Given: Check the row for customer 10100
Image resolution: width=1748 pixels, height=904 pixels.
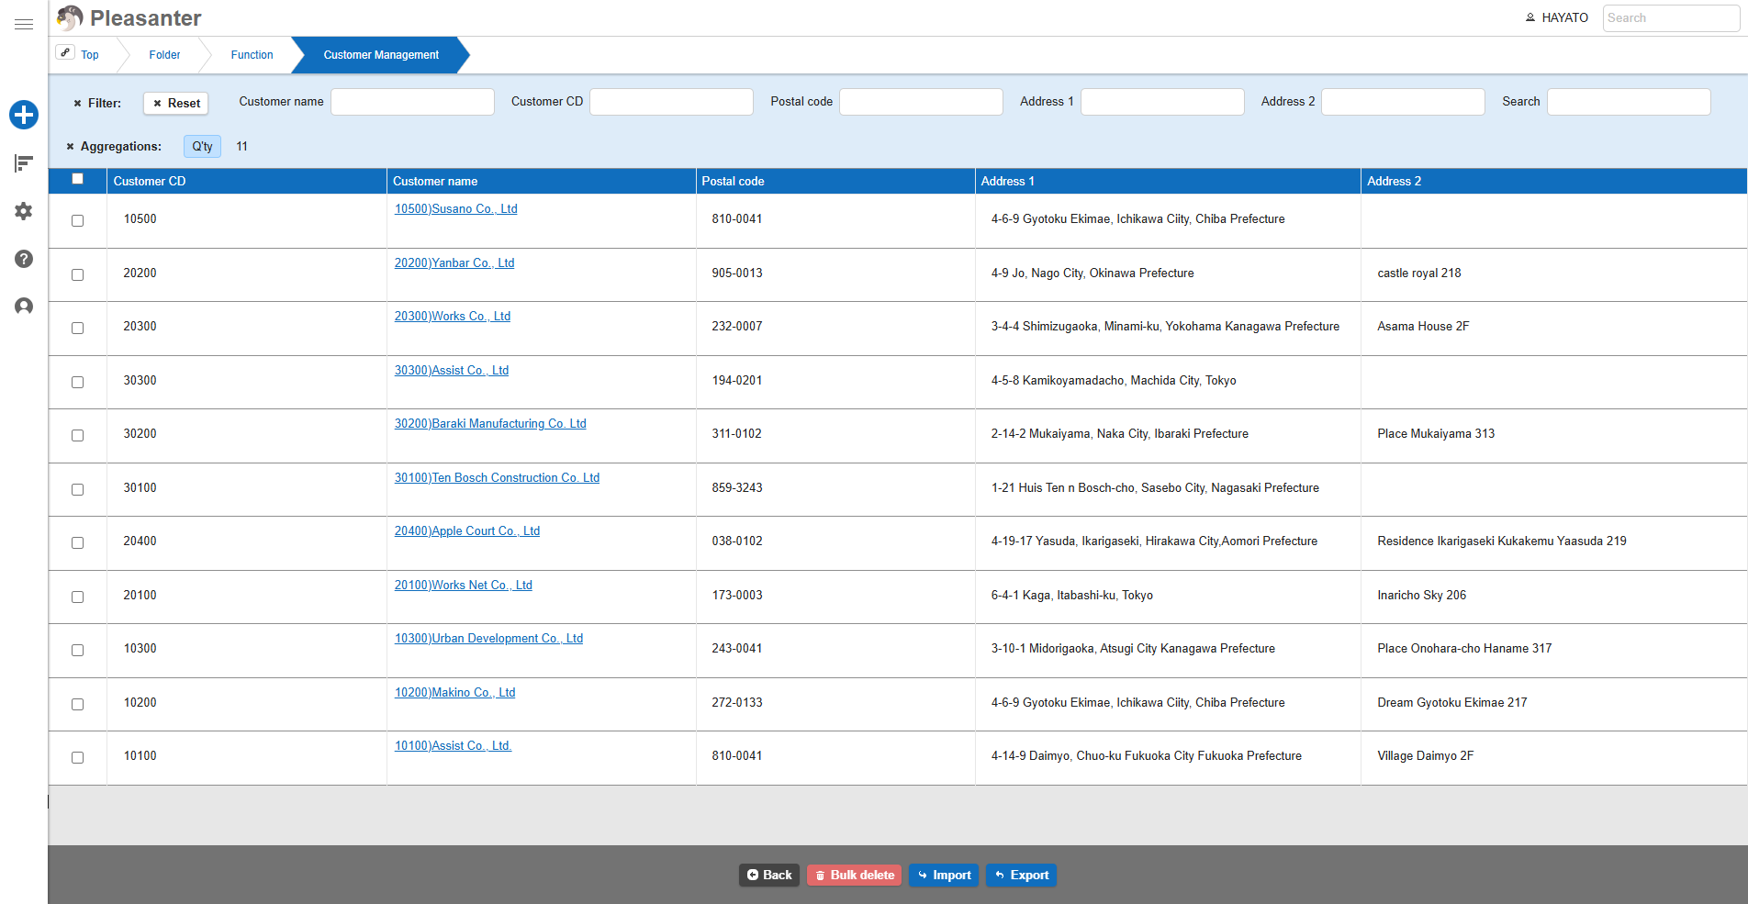Looking at the screenshot, I should (x=77, y=757).
